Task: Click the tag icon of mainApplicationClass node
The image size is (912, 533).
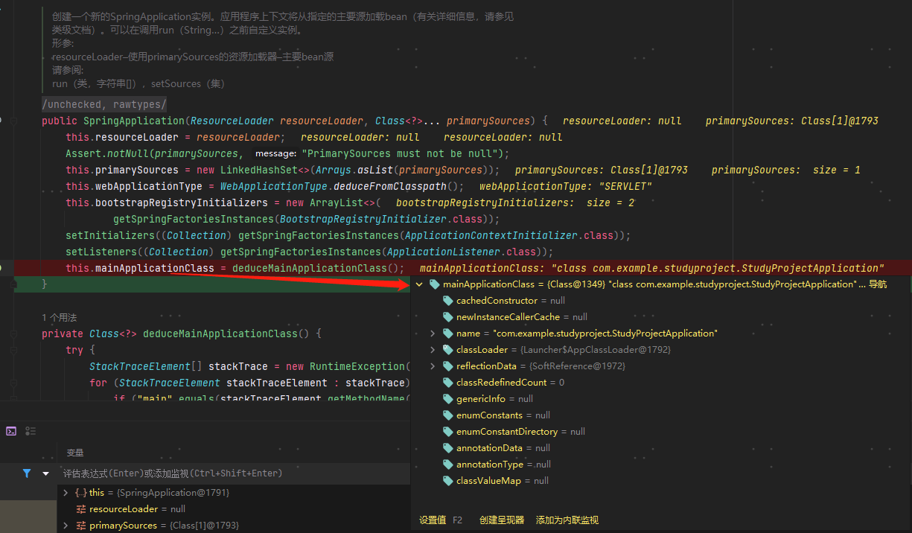Action: pyautogui.click(x=435, y=284)
